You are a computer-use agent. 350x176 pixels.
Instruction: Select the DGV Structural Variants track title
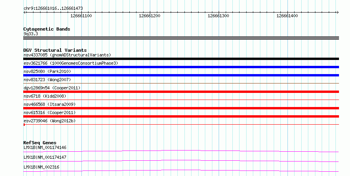(55, 50)
